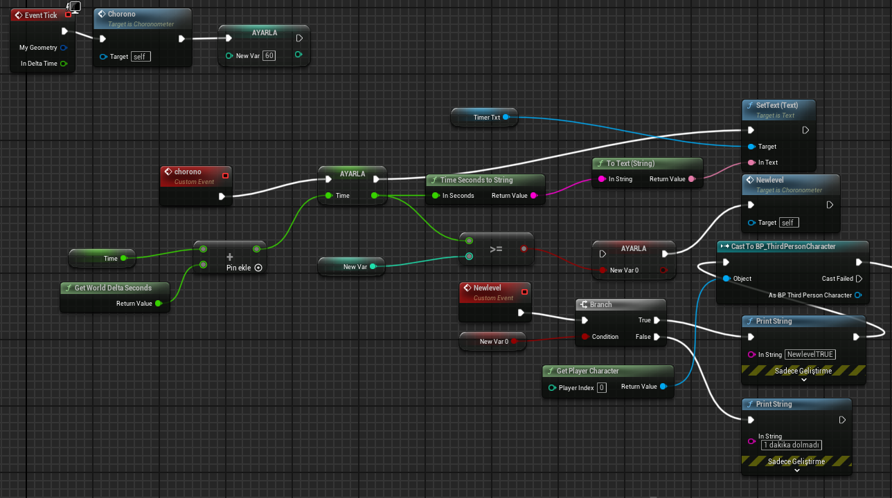The image size is (892, 498).
Task: Click Time Seconds to String Return Value pin
Action: point(534,196)
